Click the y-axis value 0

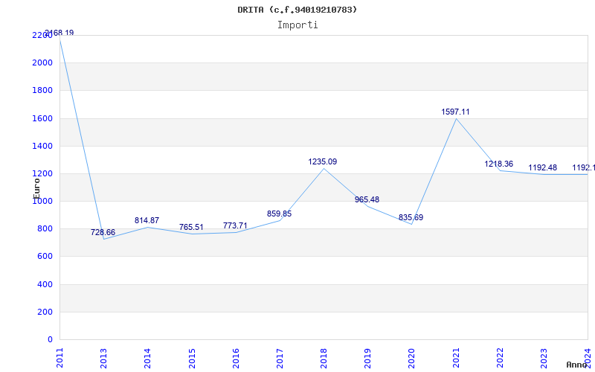50,340
